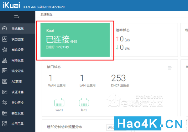Click the 速率状态 heading
Screen dimensions: 188x132
123,30
